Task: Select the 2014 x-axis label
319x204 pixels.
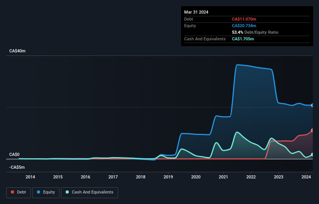Action: click(30, 177)
